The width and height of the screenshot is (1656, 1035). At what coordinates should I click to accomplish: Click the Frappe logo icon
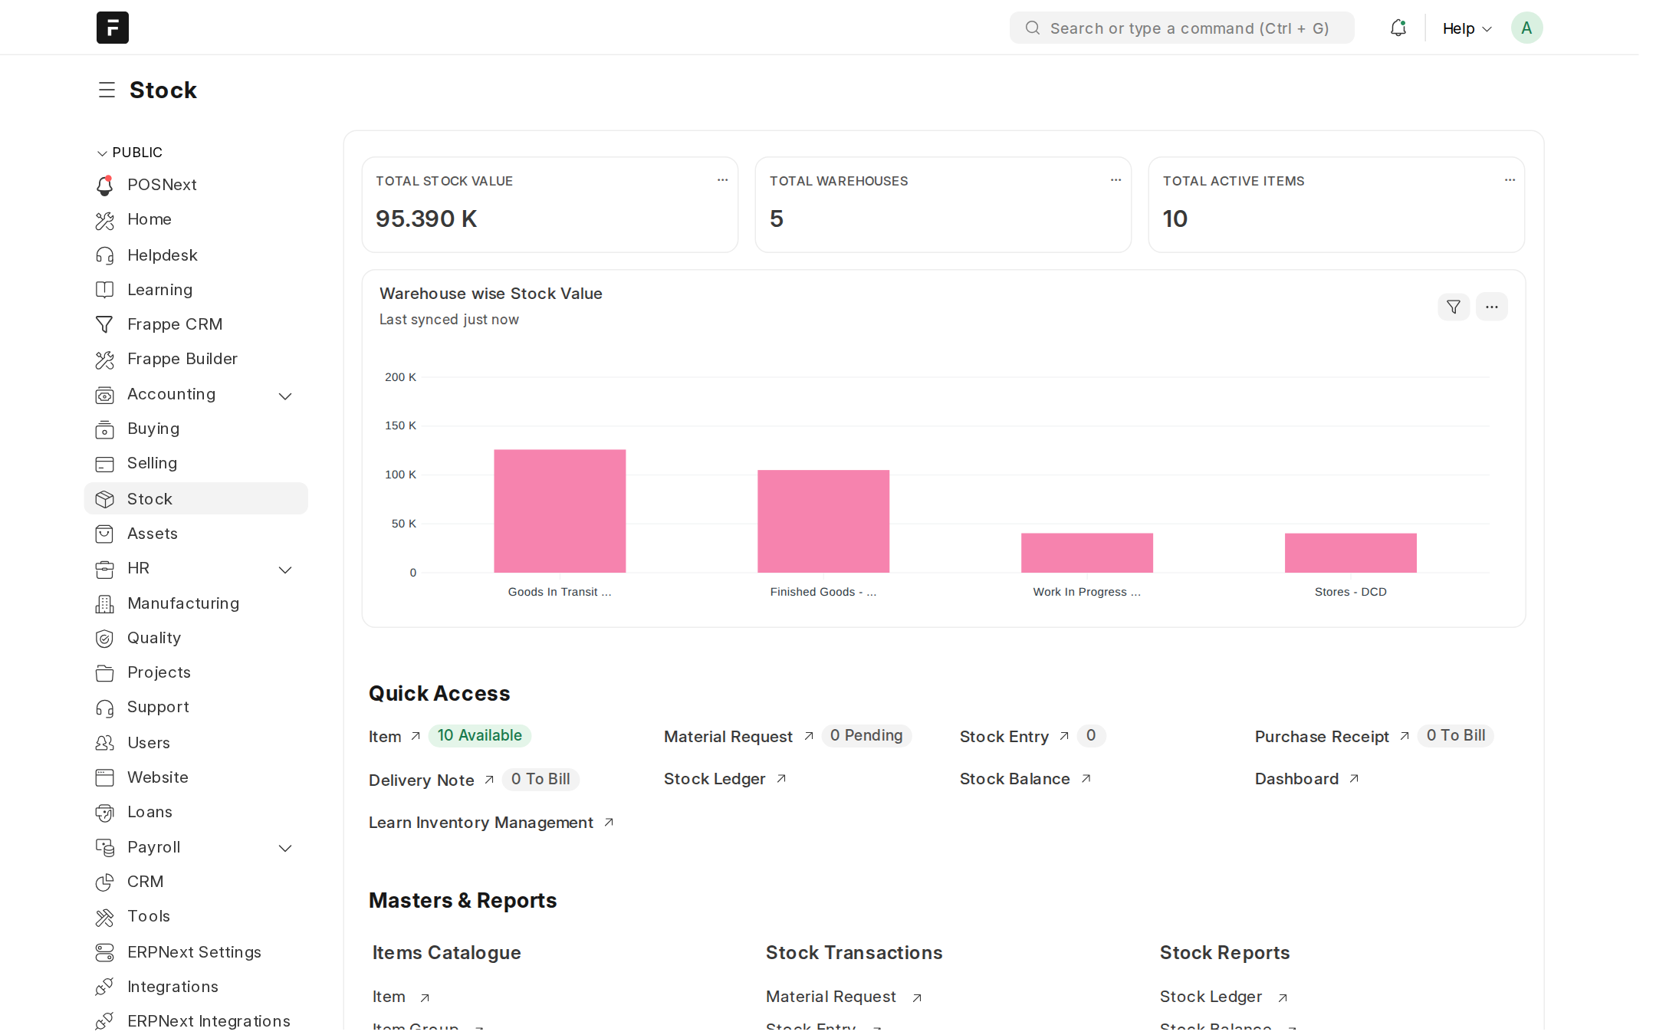pos(112,28)
